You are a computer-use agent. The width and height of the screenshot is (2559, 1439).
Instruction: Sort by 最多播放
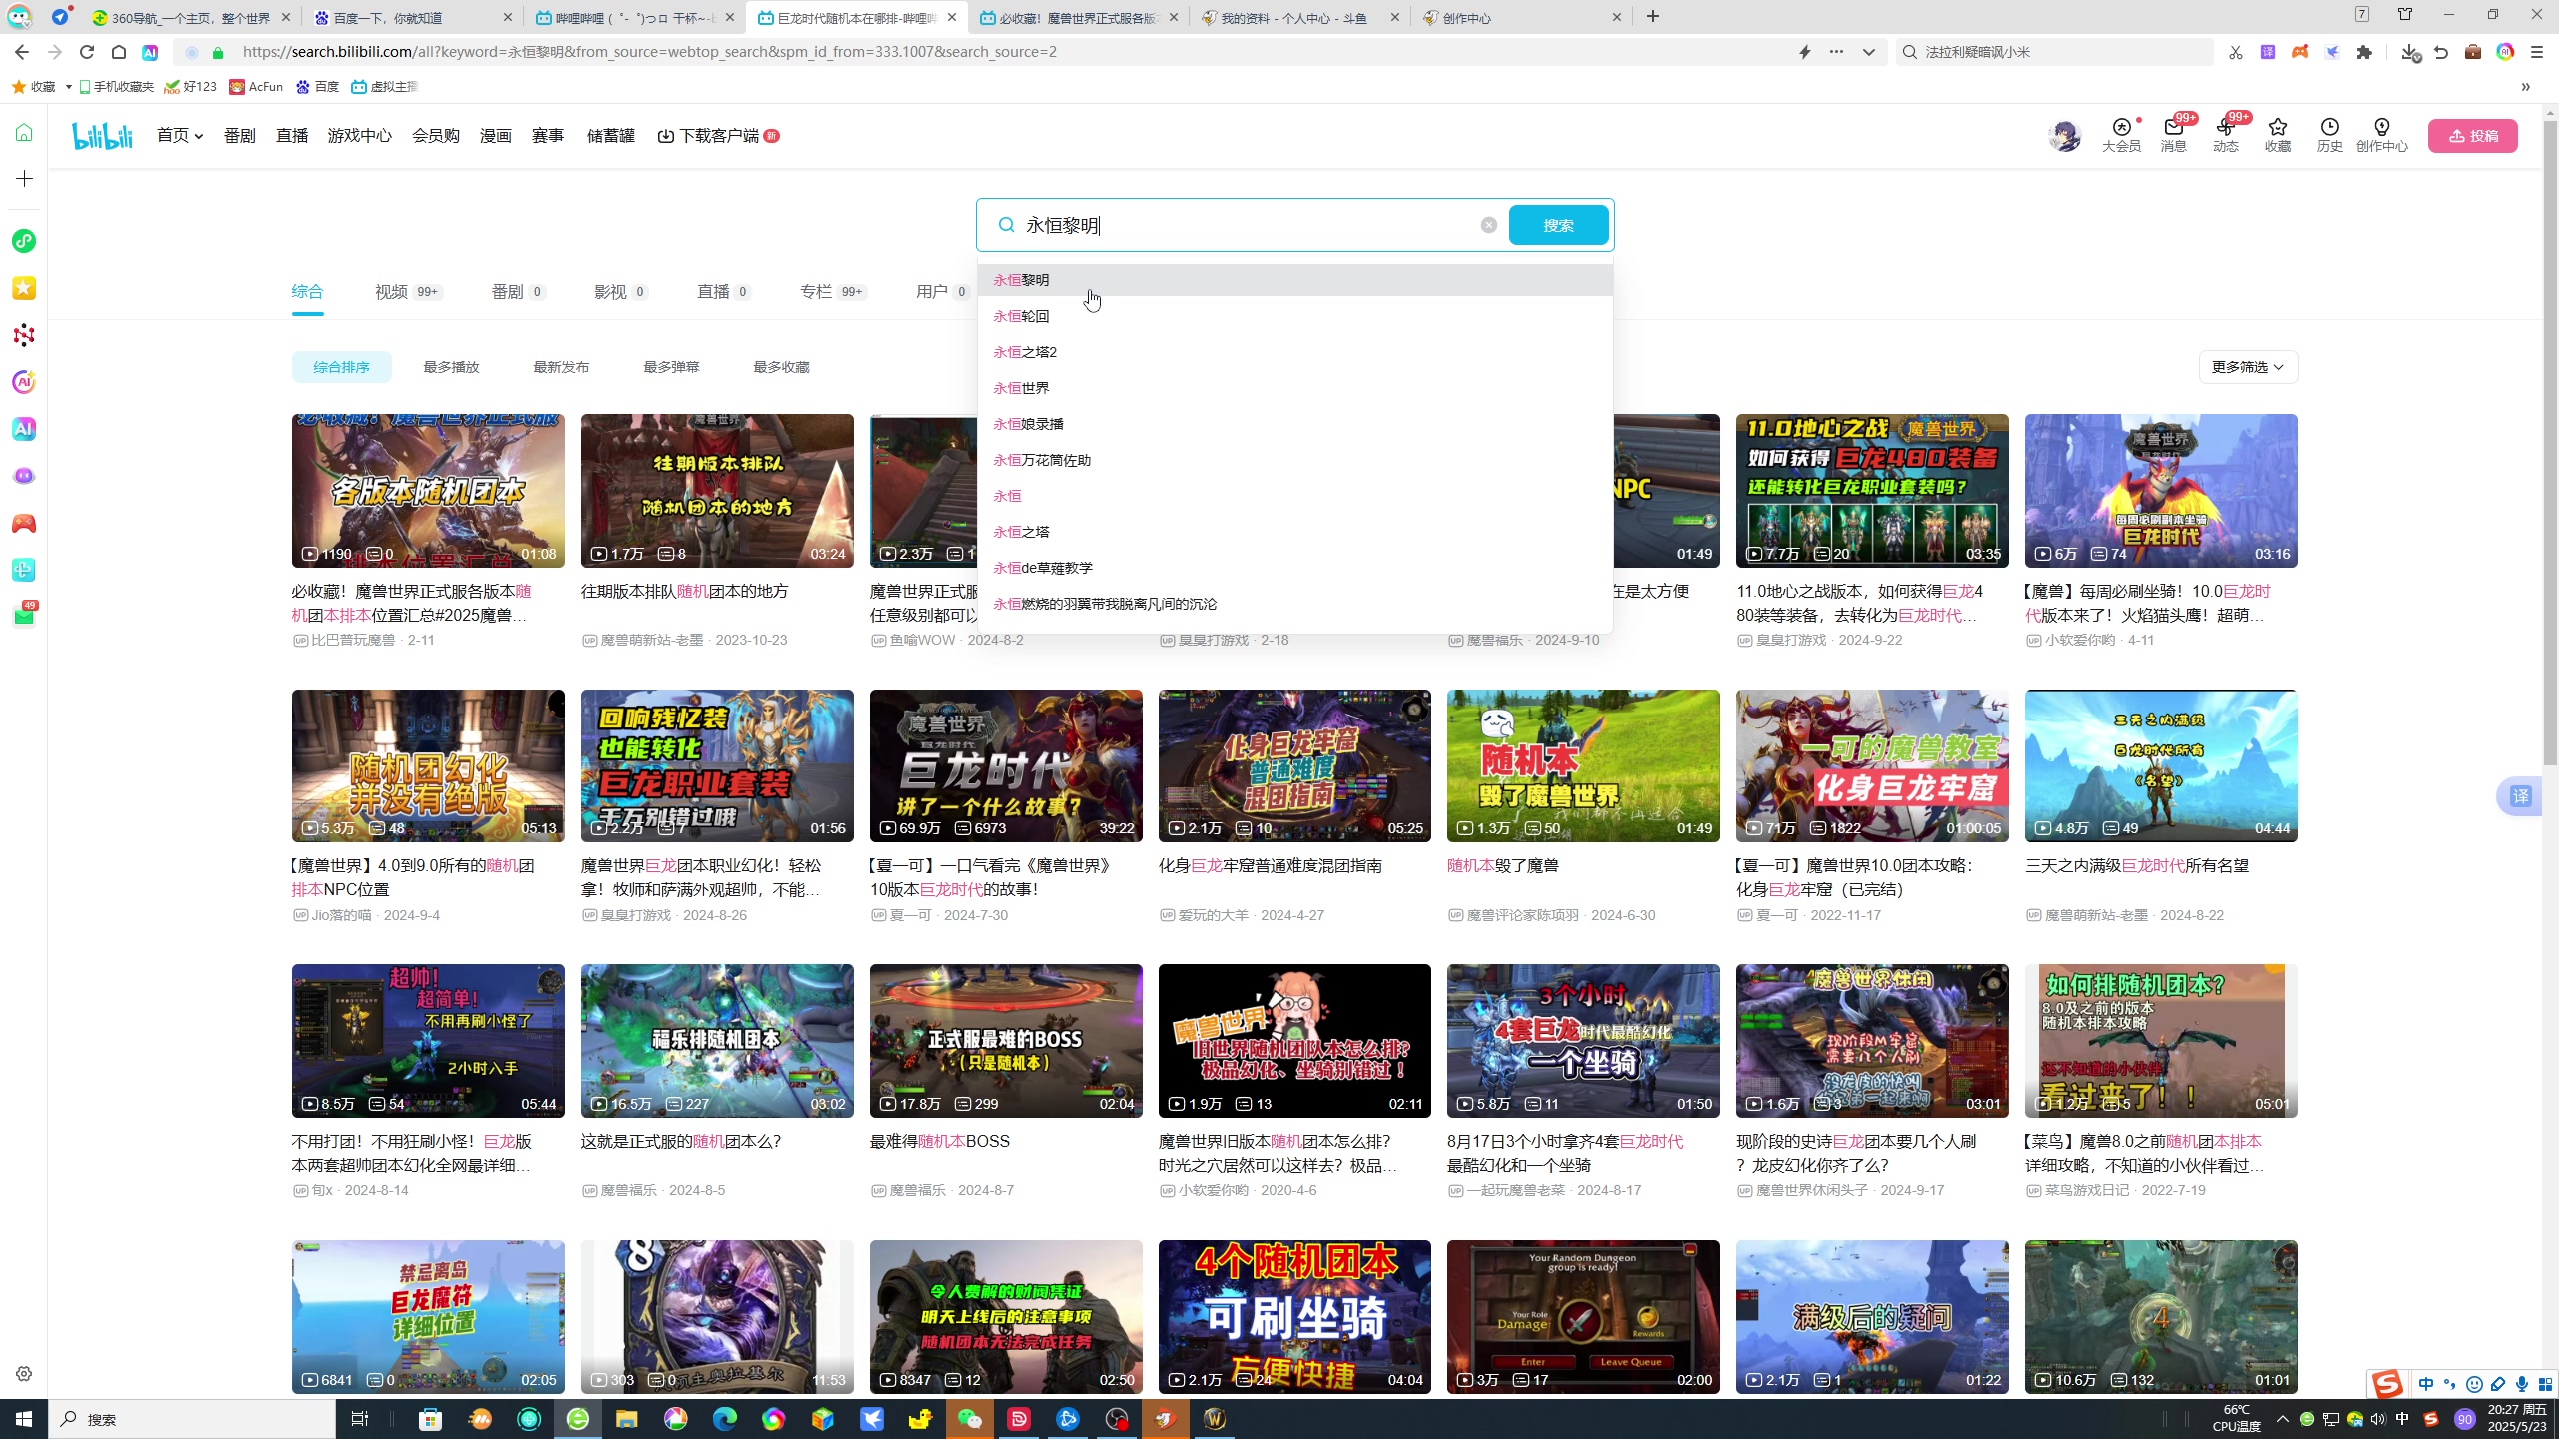tap(451, 367)
